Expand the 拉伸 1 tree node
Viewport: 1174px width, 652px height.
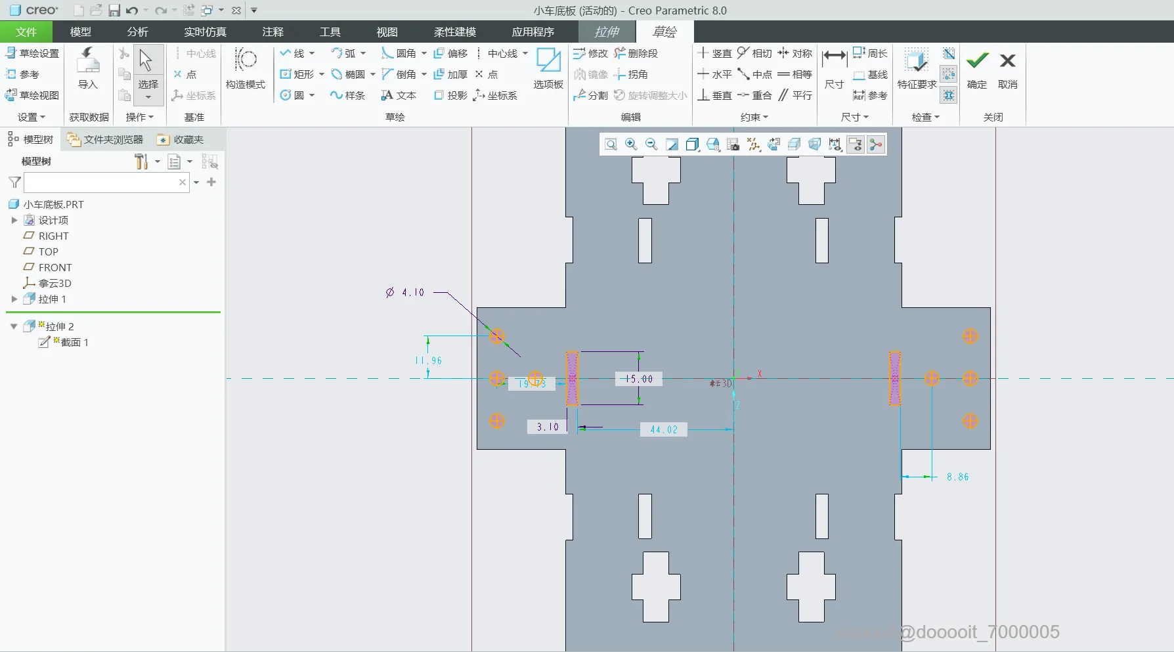[x=14, y=299]
